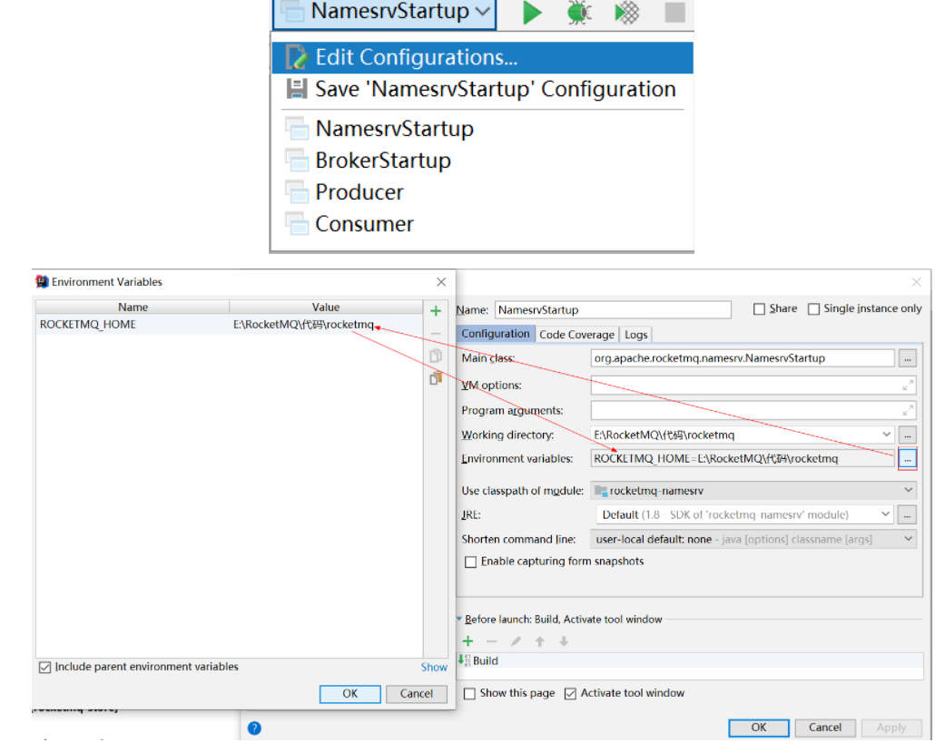Click the configuration Name input field
Viewport: 935px width, 743px height.
(x=613, y=310)
